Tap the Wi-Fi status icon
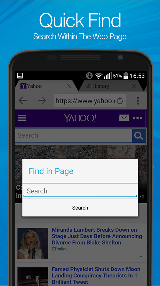 (99, 76)
